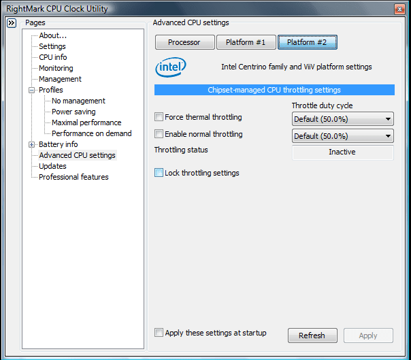
Task: Open the No management profile
Action: click(x=78, y=101)
